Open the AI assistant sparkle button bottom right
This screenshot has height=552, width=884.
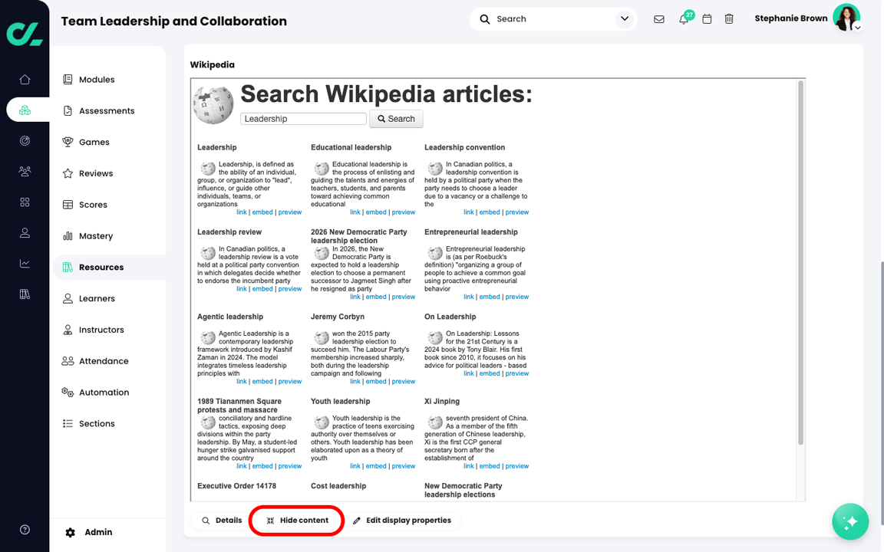click(x=850, y=521)
